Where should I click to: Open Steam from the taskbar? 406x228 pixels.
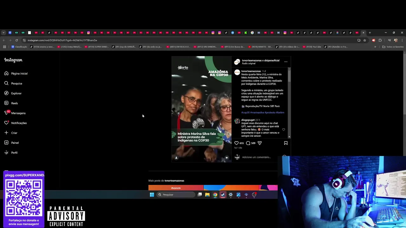(x=223, y=195)
